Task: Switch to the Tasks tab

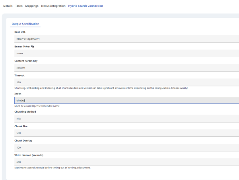Action: click(x=19, y=6)
